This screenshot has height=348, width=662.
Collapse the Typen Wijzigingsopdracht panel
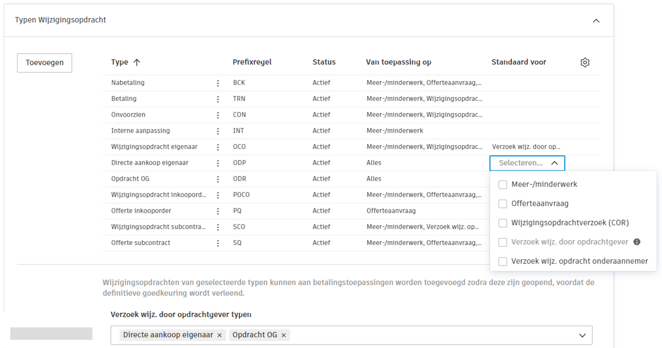point(596,20)
